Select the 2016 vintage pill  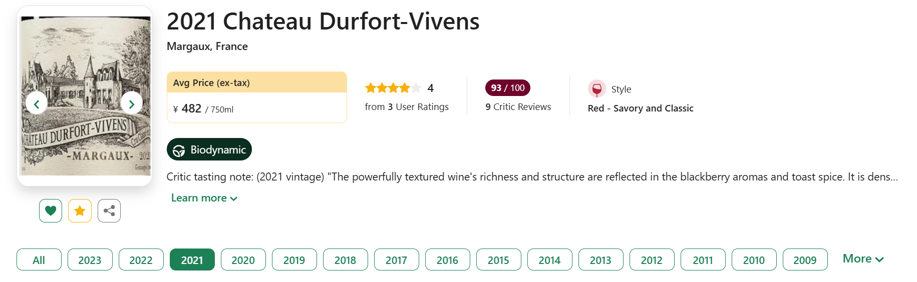click(448, 259)
